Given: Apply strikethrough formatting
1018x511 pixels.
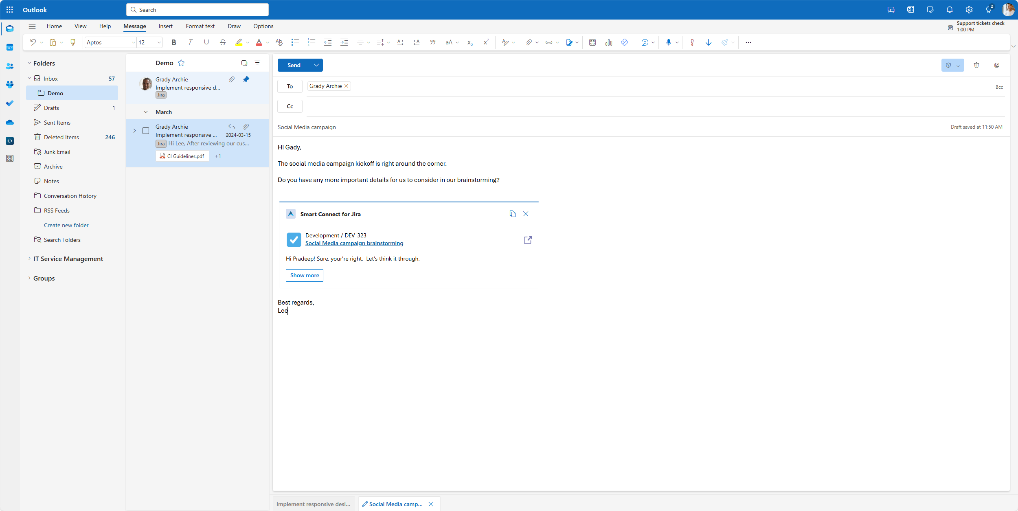Looking at the screenshot, I should coord(222,42).
